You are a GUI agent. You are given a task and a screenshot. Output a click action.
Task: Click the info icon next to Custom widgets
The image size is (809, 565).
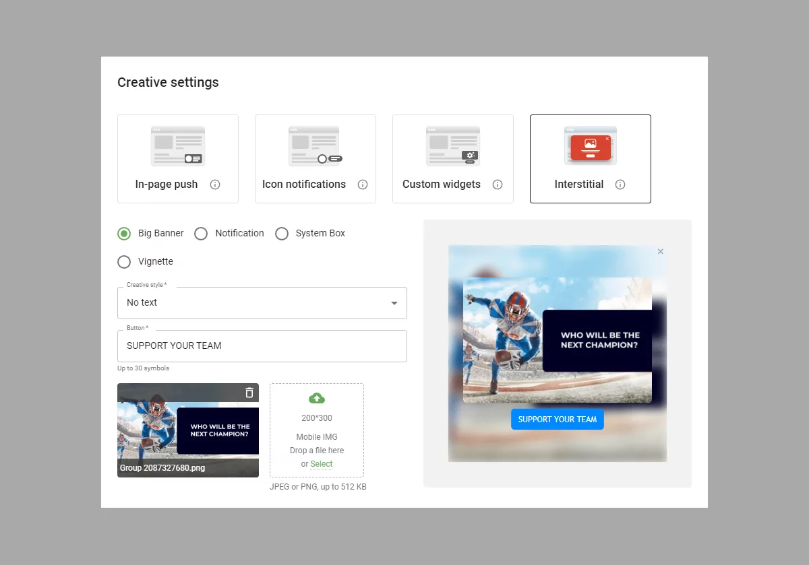tap(498, 185)
